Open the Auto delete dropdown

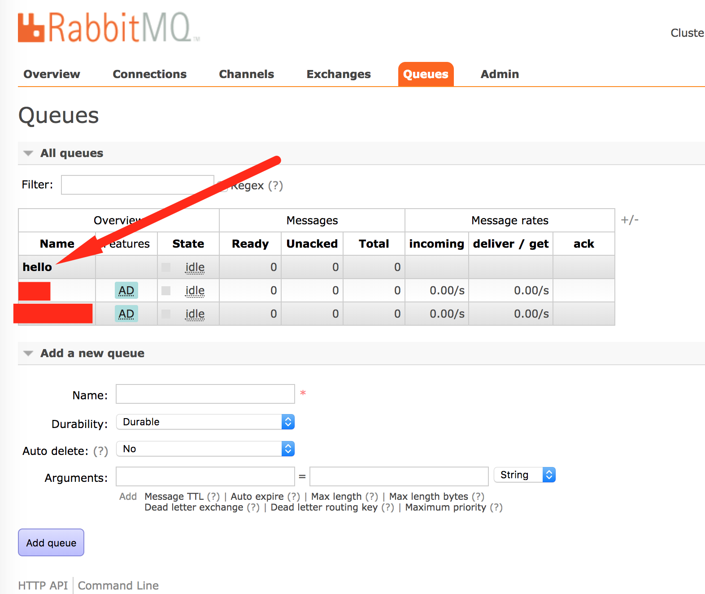click(205, 449)
